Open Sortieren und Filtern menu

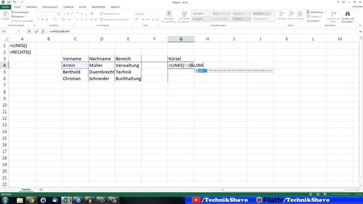[x=334, y=16]
